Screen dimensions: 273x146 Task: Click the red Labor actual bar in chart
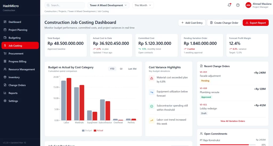pos(69,99)
